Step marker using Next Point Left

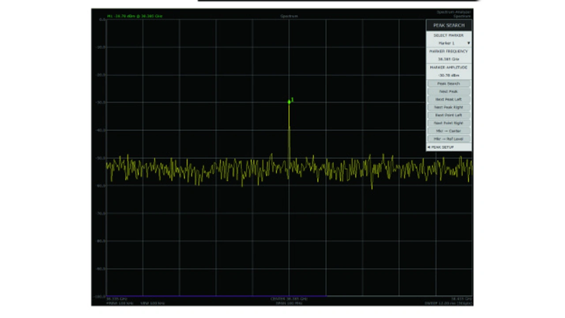(448, 115)
